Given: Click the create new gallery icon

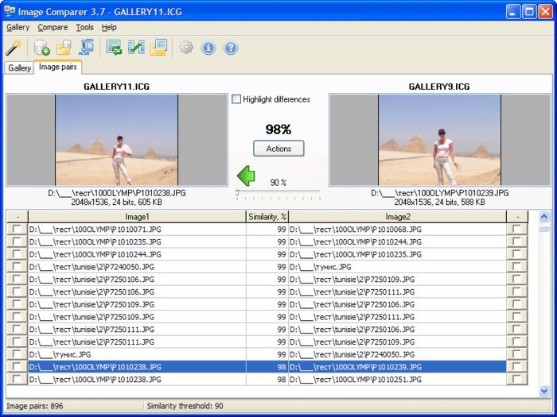Looking at the screenshot, I should pos(41,48).
